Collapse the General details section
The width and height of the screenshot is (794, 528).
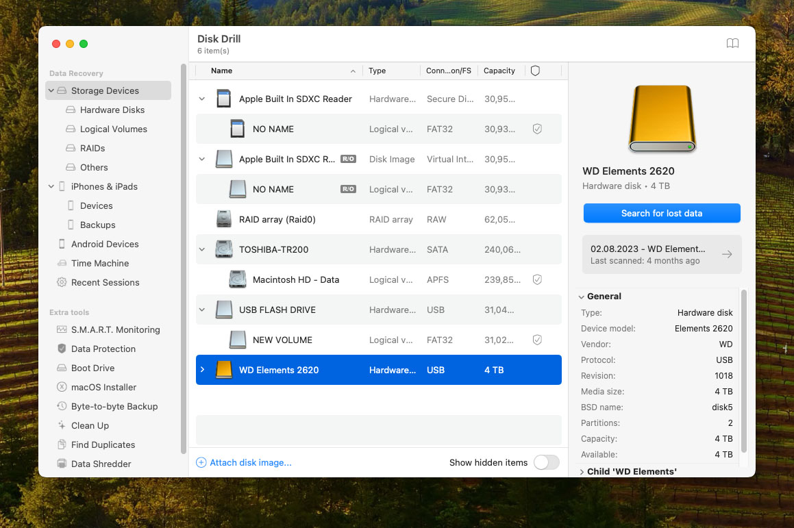582,297
